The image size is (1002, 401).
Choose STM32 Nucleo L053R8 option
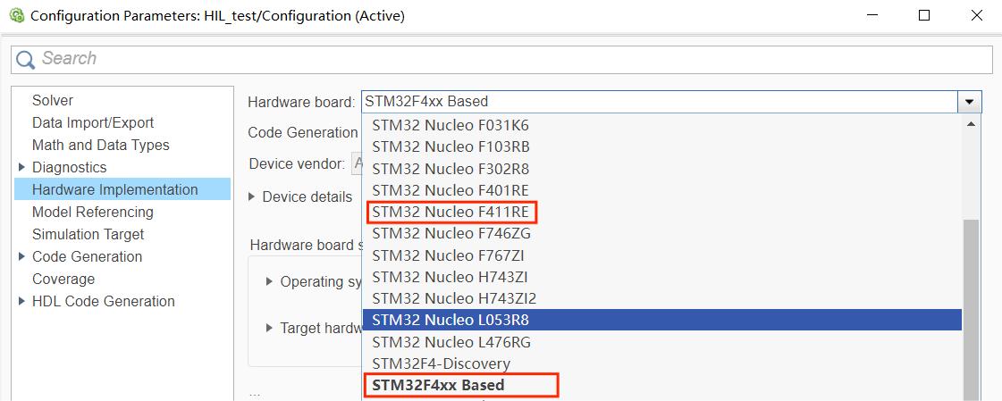662,320
